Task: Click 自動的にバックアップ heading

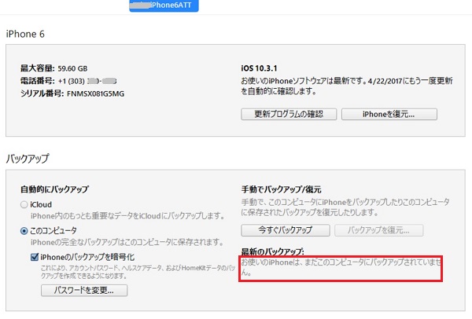Action: tap(54, 189)
